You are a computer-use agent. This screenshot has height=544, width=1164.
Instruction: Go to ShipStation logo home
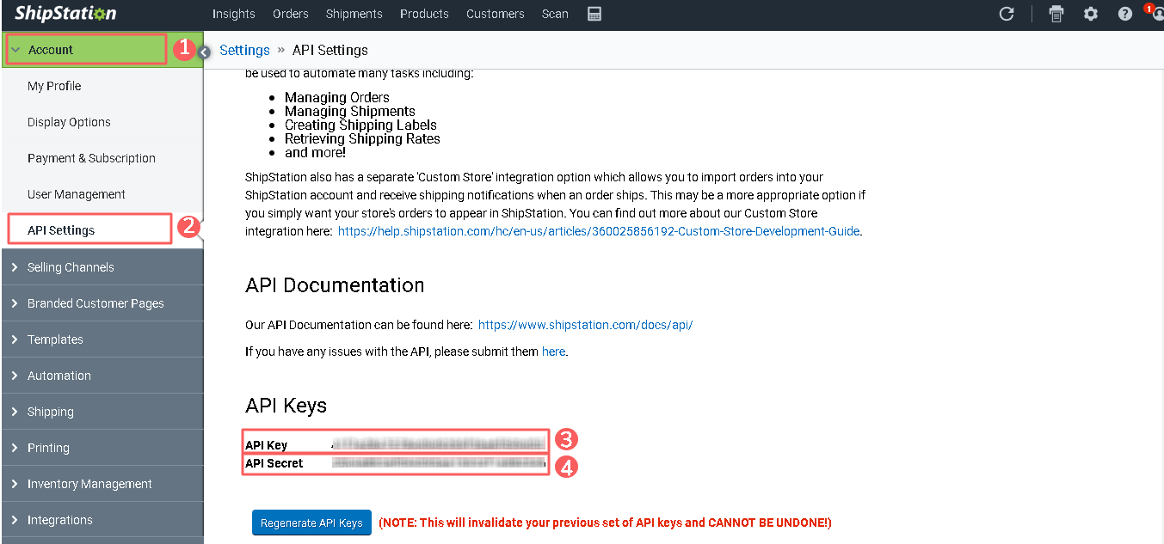[x=65, y=14]
